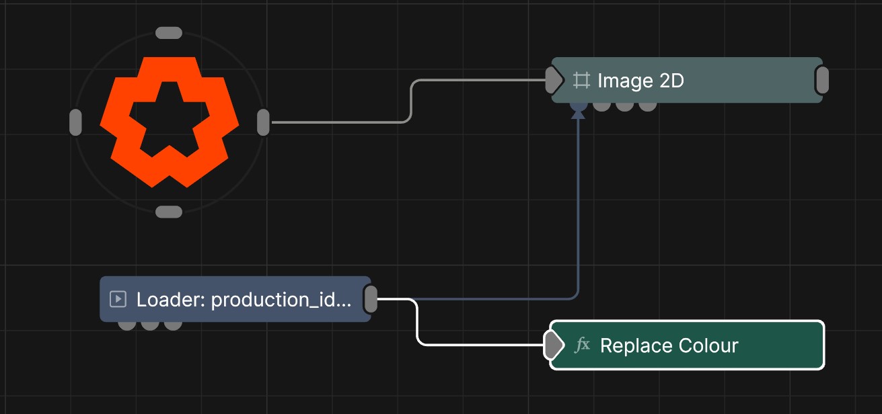Click the fx icon on Replace Colour
The height and width of the screenshot is (414, 882).
(582, 345)
